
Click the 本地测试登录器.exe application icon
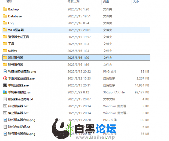coord(5,78)
